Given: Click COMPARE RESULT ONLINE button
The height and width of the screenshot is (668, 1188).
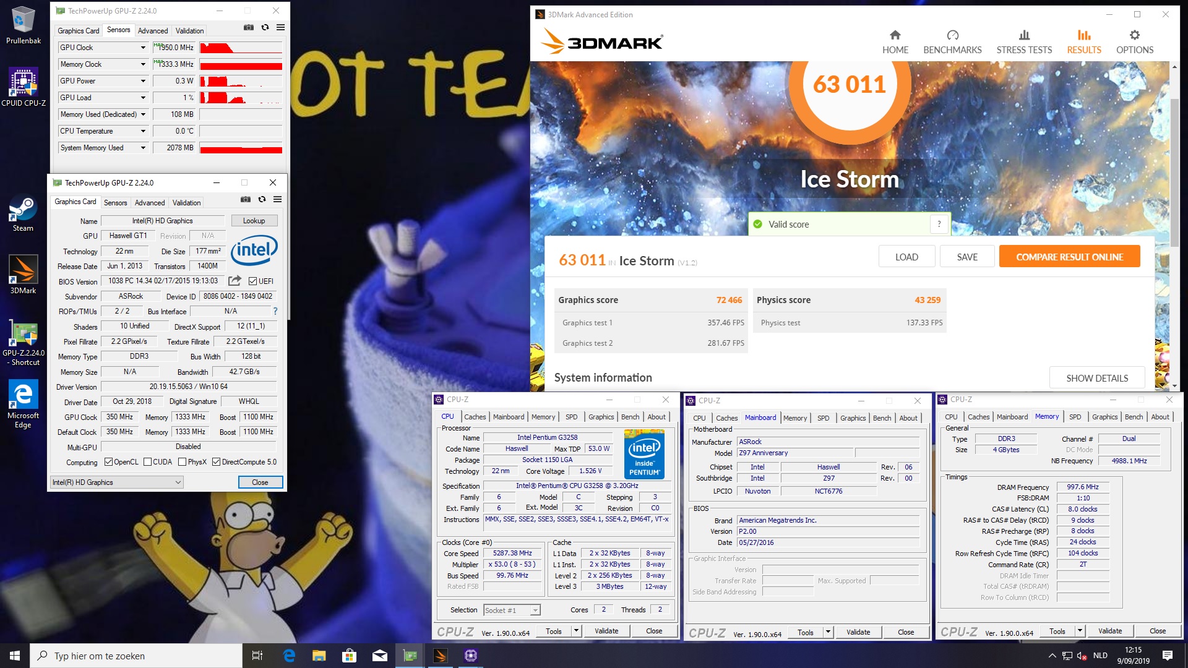Looking at the screenshot, I should coord(1069,257).
